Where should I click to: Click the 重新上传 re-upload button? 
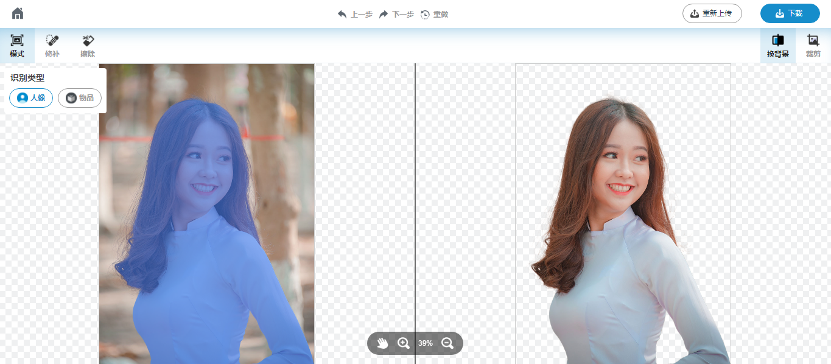pos(712,13)
